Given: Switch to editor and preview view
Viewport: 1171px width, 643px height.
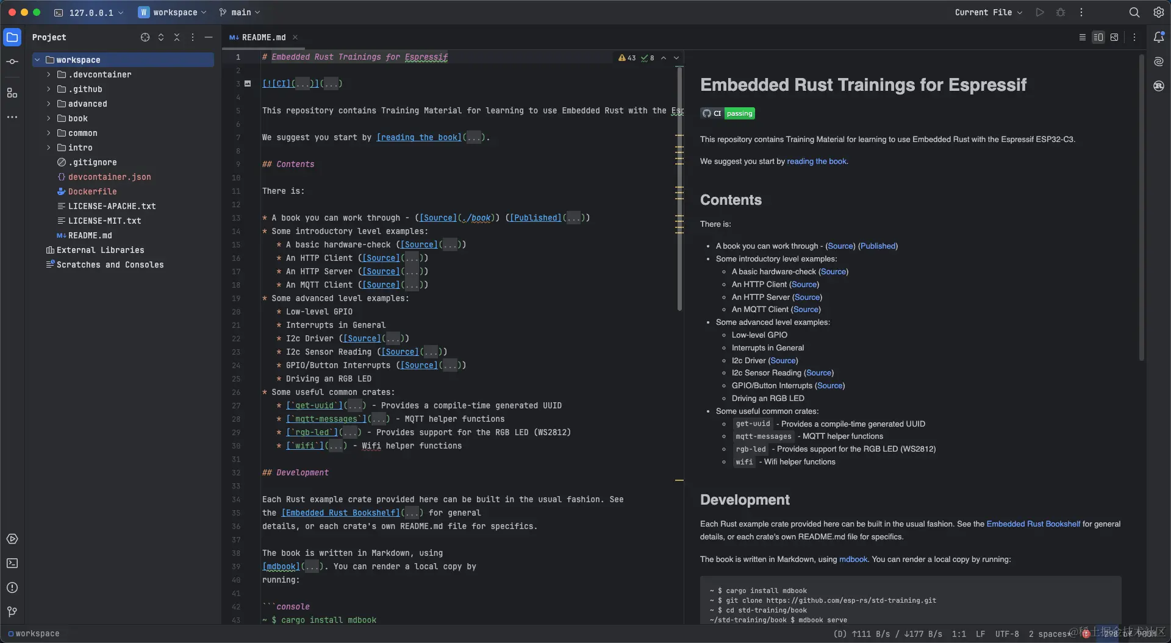Looking at the screenshot, I should coord(1098,37).
